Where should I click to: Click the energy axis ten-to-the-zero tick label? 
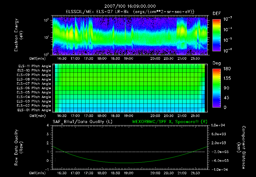(x=46, y=54)
